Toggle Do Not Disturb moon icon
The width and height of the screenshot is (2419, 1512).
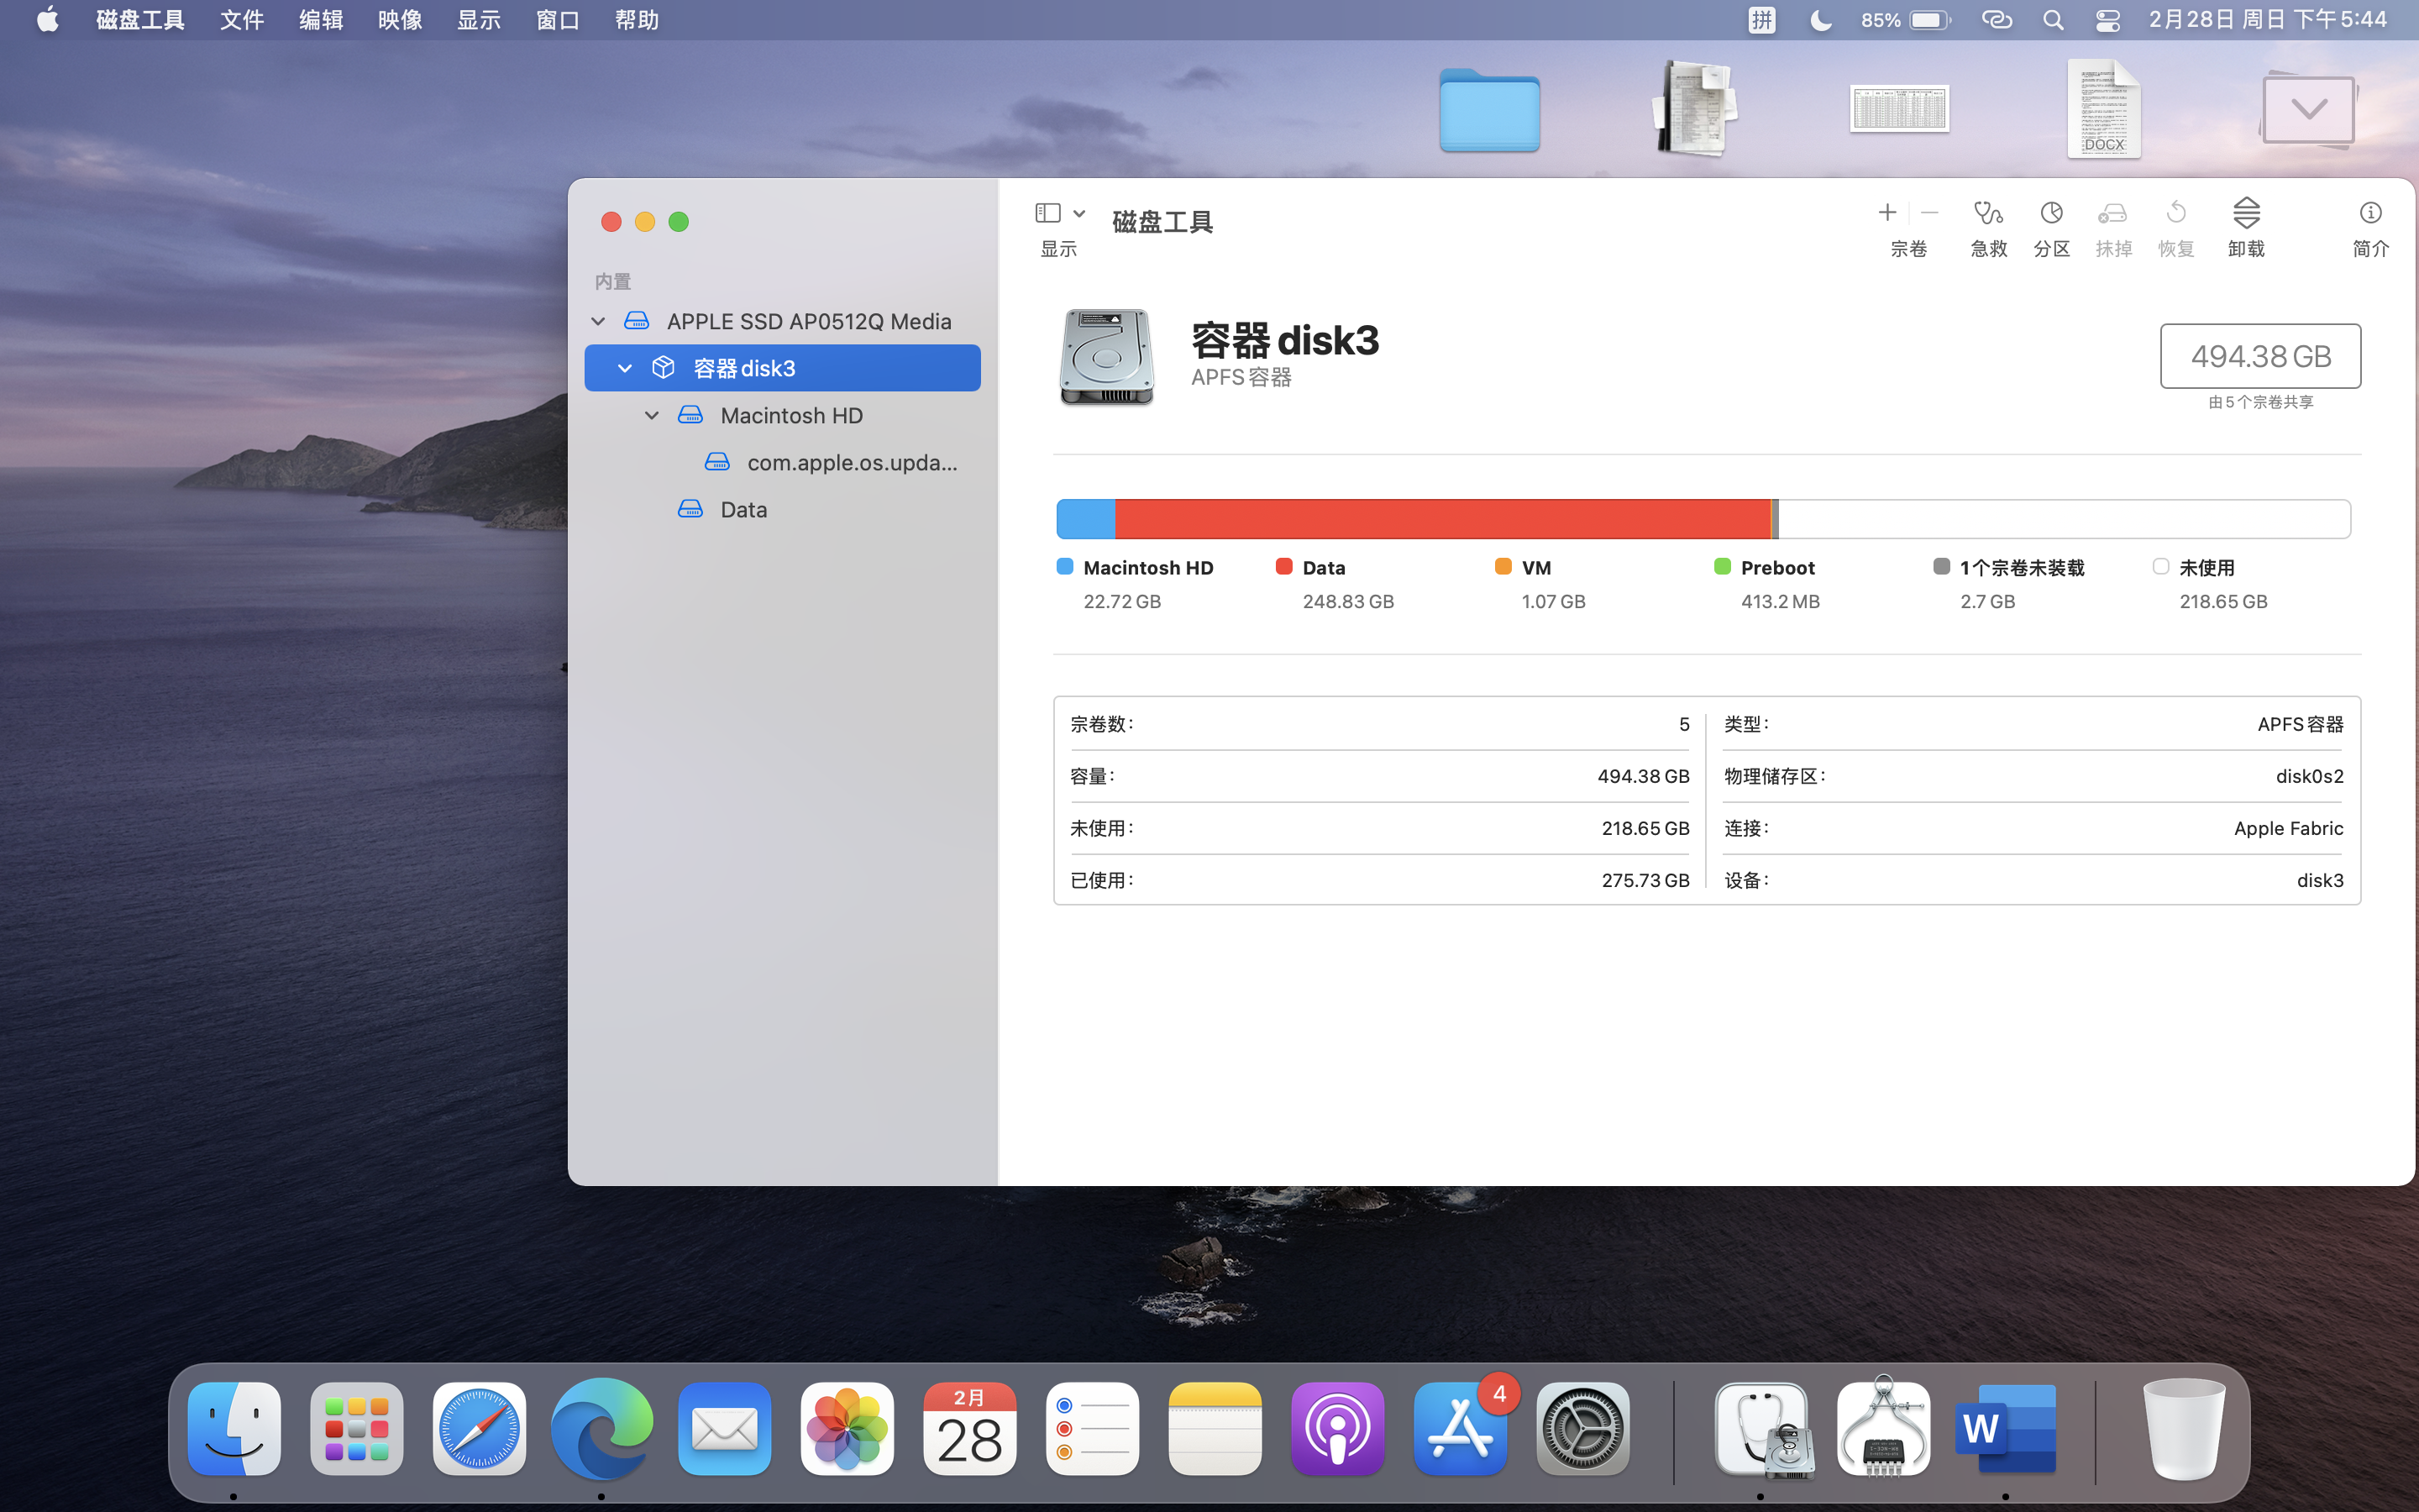[x=1820, y=20]
